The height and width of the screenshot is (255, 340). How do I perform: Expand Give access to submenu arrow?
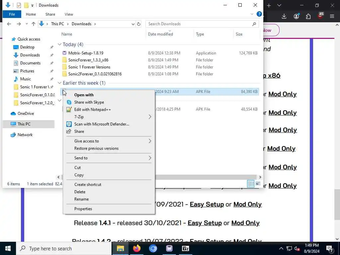click(x=150, y=141)
